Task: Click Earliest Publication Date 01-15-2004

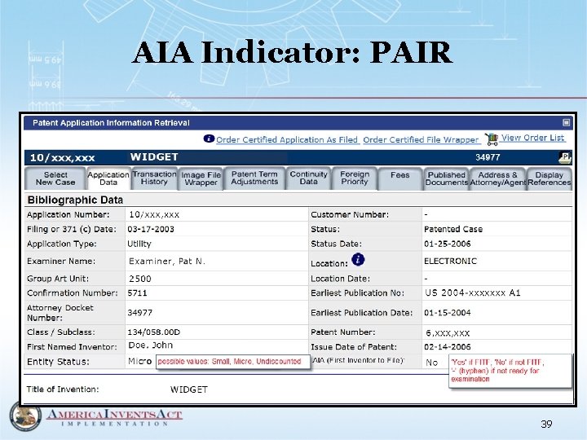Action: [x=448, y=313]
